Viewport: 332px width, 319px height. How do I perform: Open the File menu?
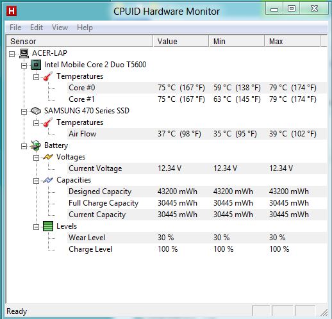(15, 28)
